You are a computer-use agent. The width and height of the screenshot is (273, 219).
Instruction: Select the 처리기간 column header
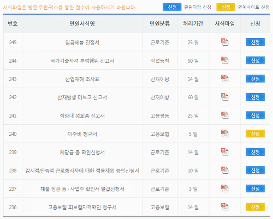[193, 23]
